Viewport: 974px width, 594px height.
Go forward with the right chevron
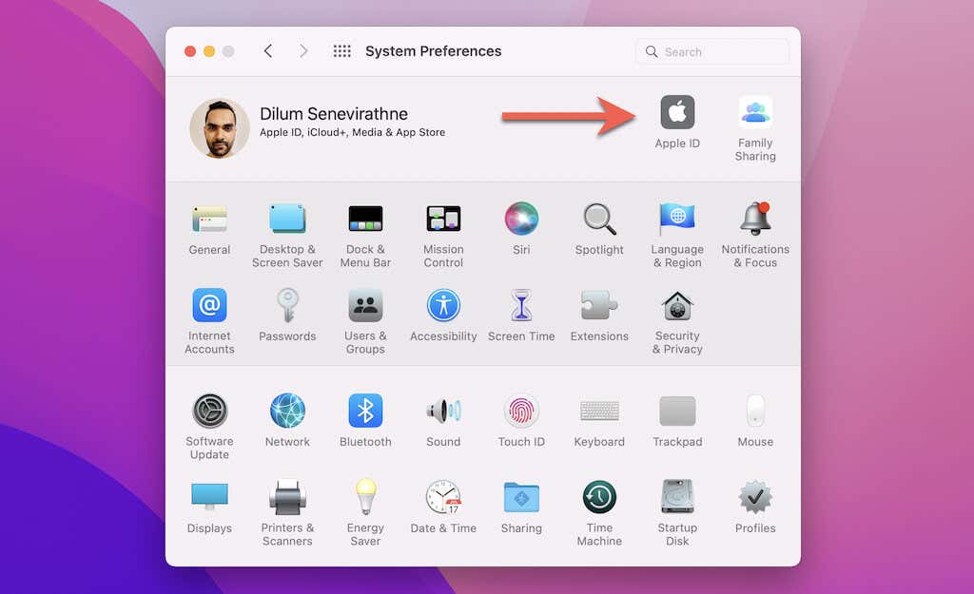[x=303, y=51]
